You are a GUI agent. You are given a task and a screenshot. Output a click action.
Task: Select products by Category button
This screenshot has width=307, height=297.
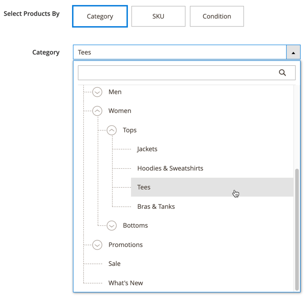pyautogui.click(x=100, y=17)
